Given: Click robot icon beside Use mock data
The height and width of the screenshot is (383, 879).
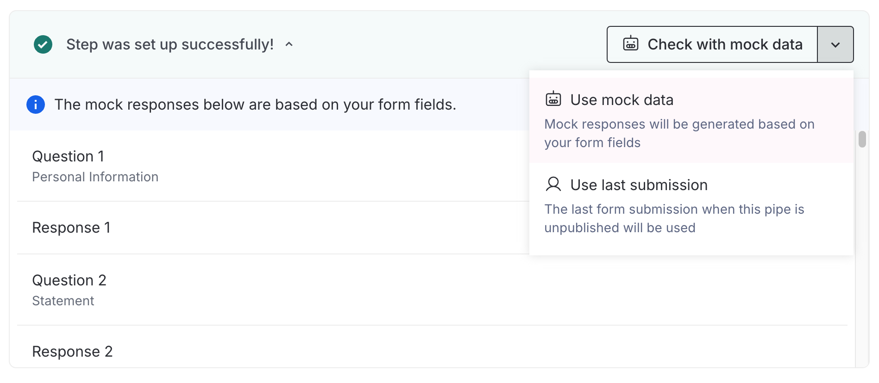Looking at the screenshot, I should (553, 99).
